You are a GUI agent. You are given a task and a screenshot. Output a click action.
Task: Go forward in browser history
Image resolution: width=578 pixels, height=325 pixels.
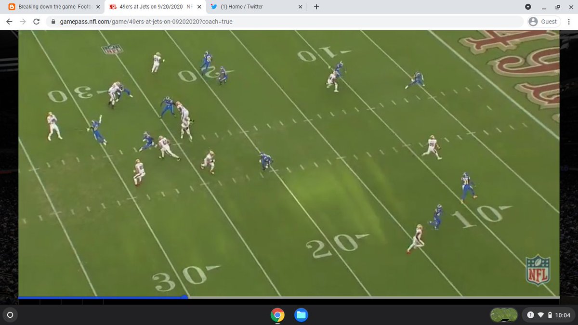coord(23,22)
